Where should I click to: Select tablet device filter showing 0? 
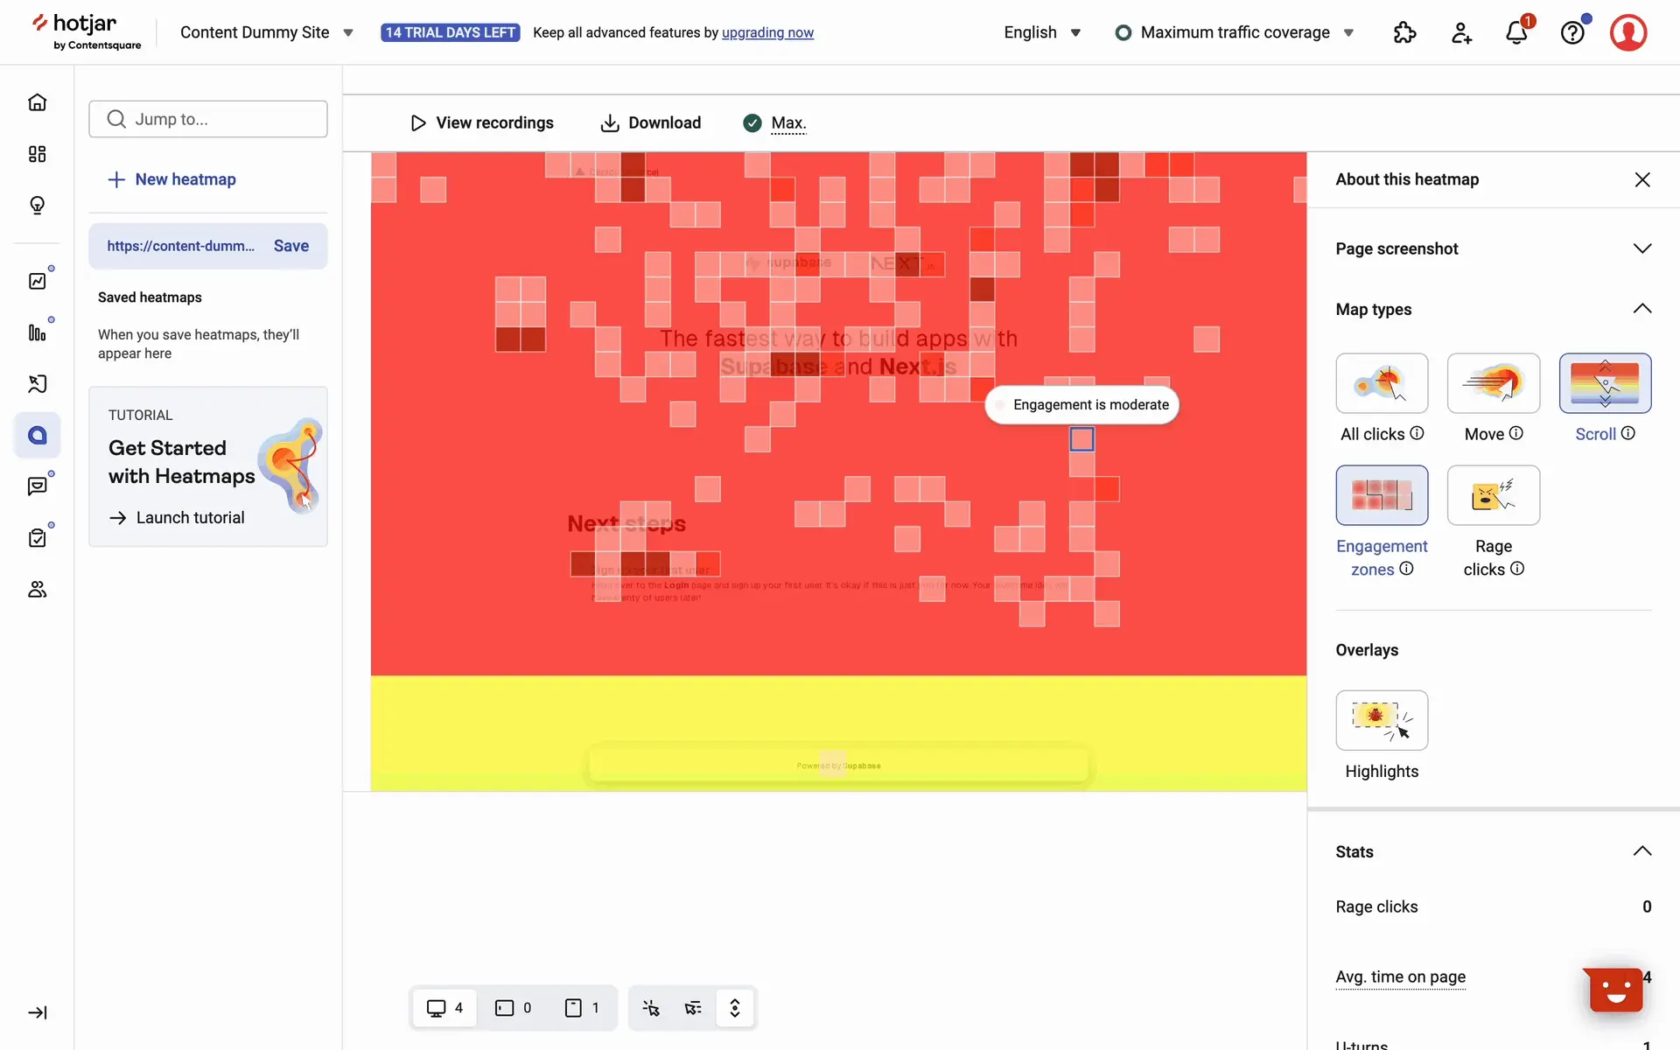coord(514,1008)
